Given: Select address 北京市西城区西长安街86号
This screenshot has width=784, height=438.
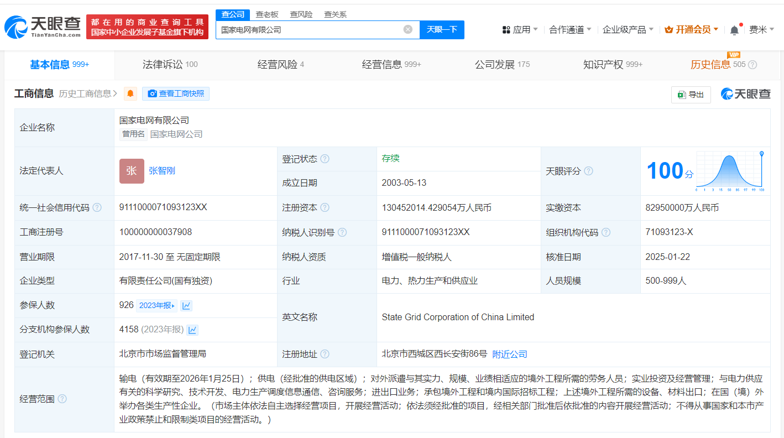Looking at the screenshot, I should (x=434, y=354).
